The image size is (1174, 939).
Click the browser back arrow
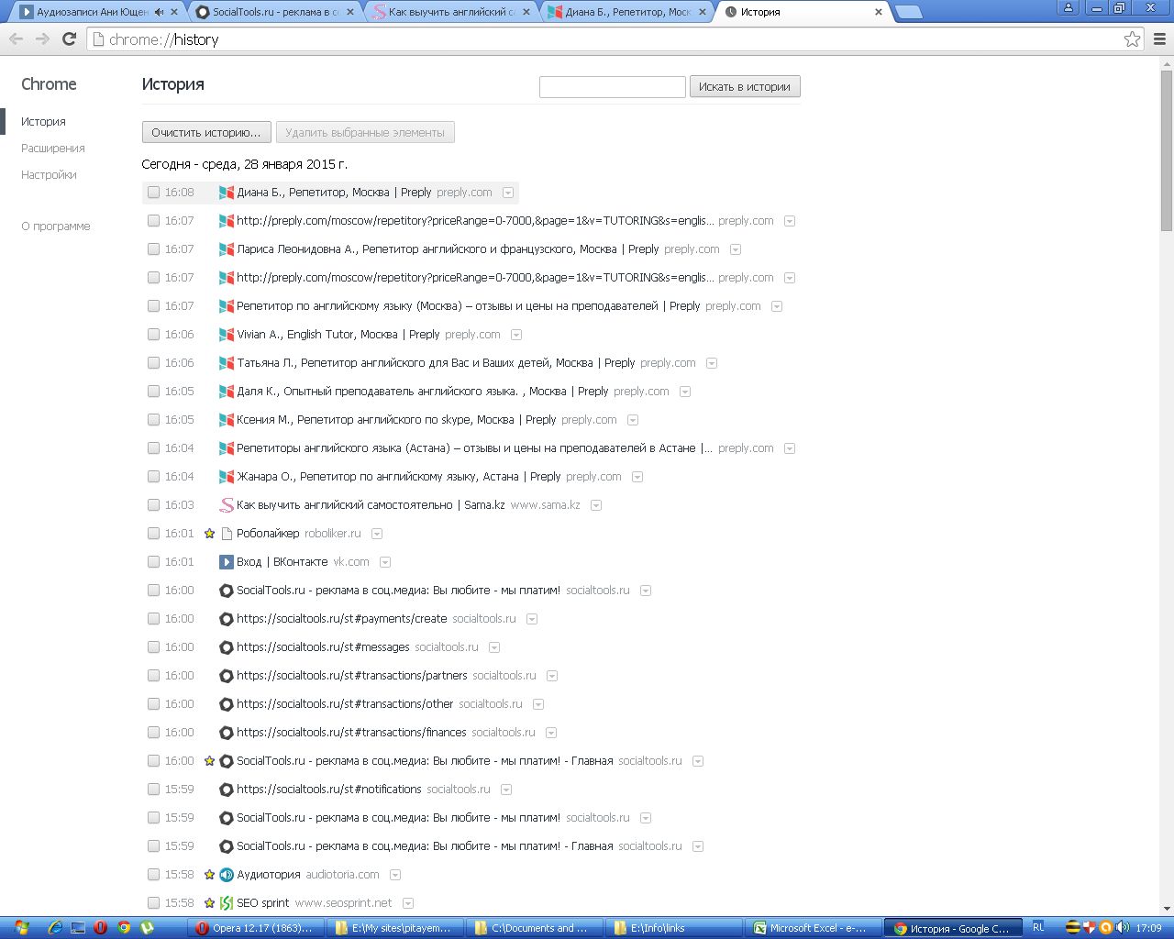point(16,39)
